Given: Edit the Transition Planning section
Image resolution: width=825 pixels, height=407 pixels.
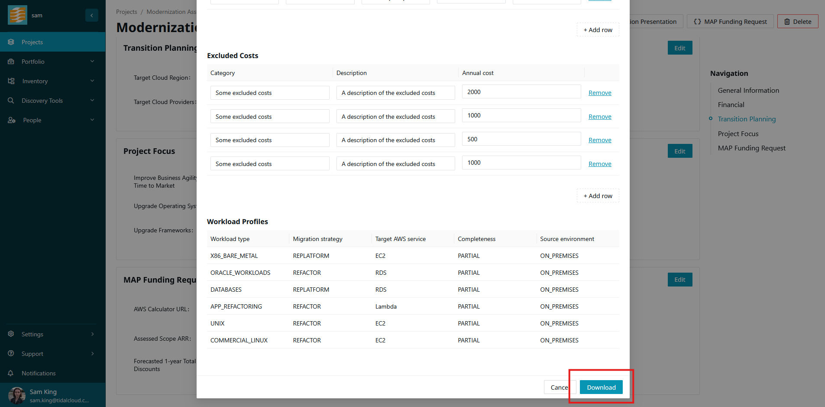Looking at the screenshot, I should coord(680,48).
